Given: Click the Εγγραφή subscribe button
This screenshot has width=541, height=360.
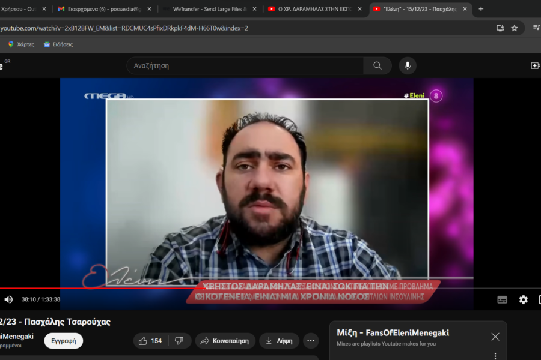Looking at the screenshot, I should pyautogui.click(x=63, y=341).
